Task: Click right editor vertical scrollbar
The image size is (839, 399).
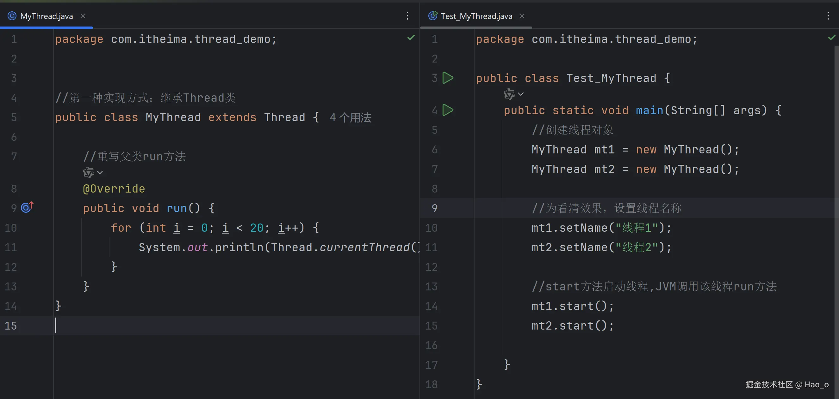Action: 836,195
